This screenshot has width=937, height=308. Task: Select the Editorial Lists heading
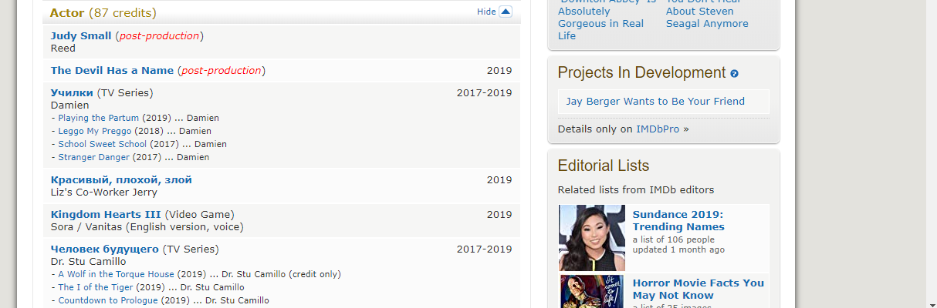click(604, 166)
